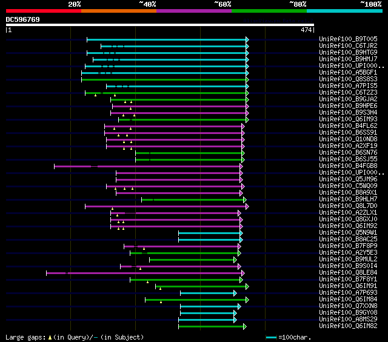
Task: Select the UniRef100_Q5JM96 label
Action: 348,179
